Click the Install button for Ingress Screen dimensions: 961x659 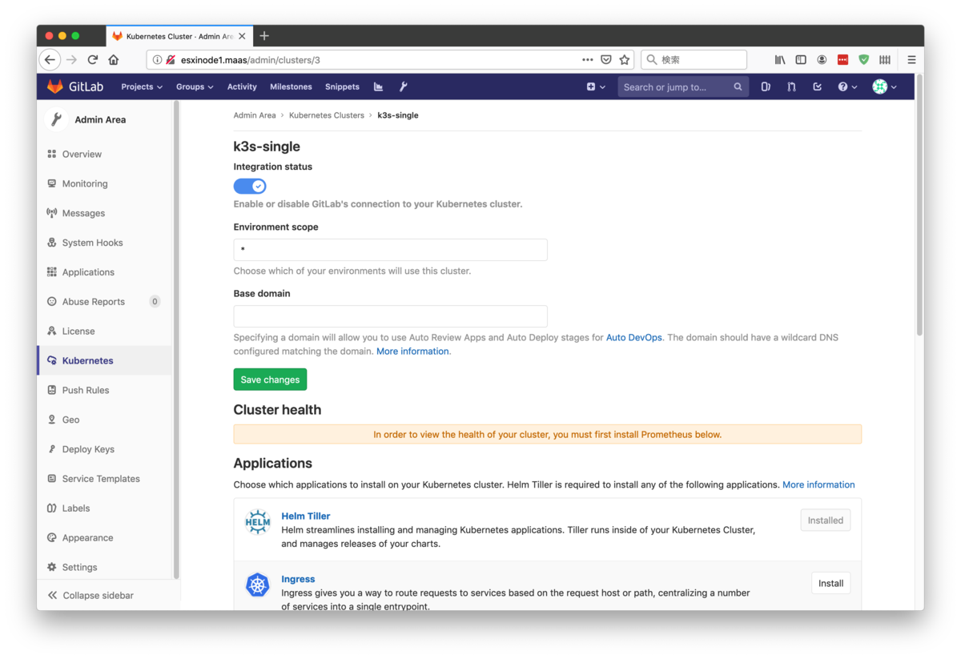[830, 583]
